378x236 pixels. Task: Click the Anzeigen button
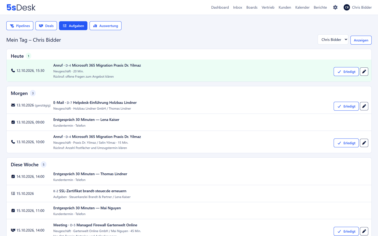tap(361, 40)
